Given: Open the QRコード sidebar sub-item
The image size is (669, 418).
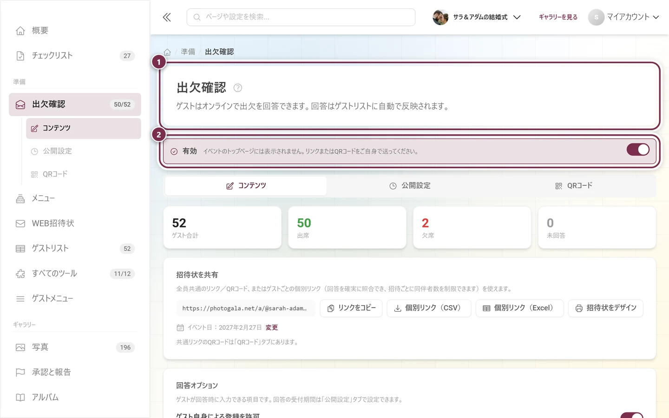Looking at the screenshot, I should click(x=84, y=174).
